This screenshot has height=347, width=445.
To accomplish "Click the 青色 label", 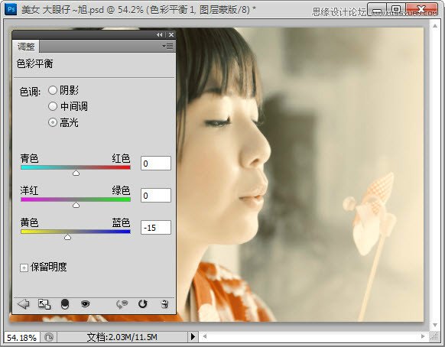I will (x=30, y=158).
